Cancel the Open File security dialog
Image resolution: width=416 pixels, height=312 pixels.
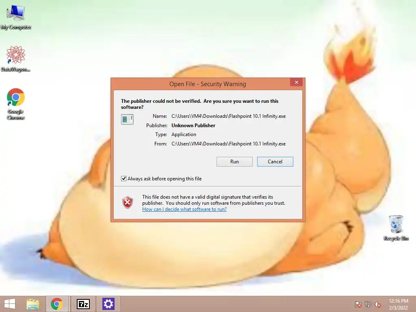point(275,162)
